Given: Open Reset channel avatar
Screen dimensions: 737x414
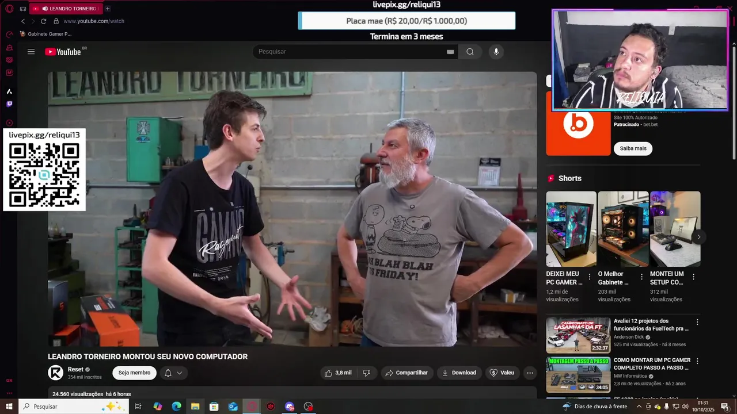Looking at the screenshot, I should tap(55, 373).
